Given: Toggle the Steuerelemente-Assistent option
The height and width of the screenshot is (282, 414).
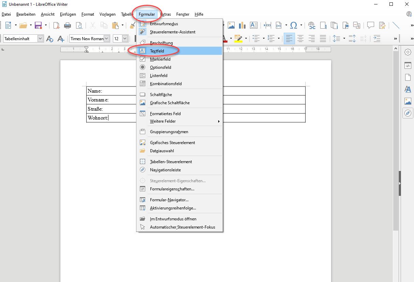Looking at the screenshot, I should [x=179, y=32].
